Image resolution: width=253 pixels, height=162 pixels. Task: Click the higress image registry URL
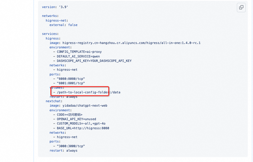click(131, 43)
